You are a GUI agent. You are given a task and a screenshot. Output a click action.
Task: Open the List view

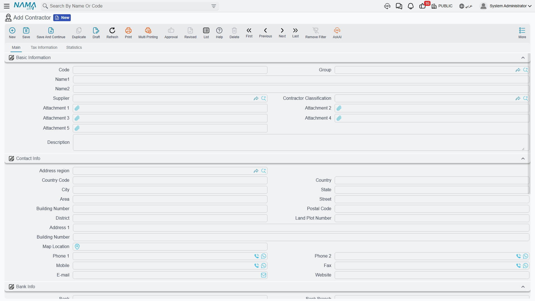(206, 33)
